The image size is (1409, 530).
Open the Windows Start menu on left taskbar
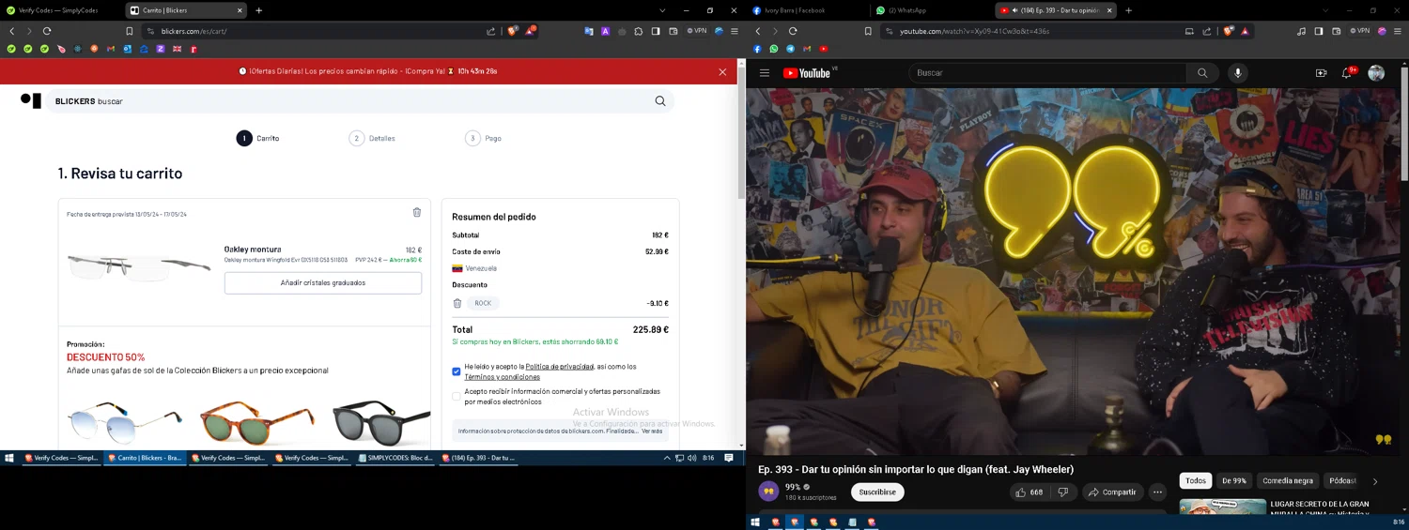(9, 458)
